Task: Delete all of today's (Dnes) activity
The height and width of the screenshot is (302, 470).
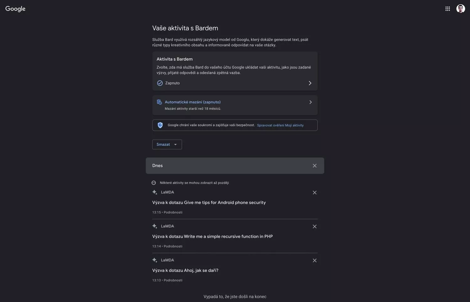Action: (x=314, y=166)
